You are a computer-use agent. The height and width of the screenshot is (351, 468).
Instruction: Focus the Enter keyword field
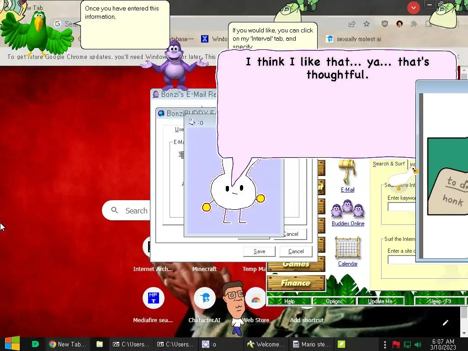pos(402,207)
